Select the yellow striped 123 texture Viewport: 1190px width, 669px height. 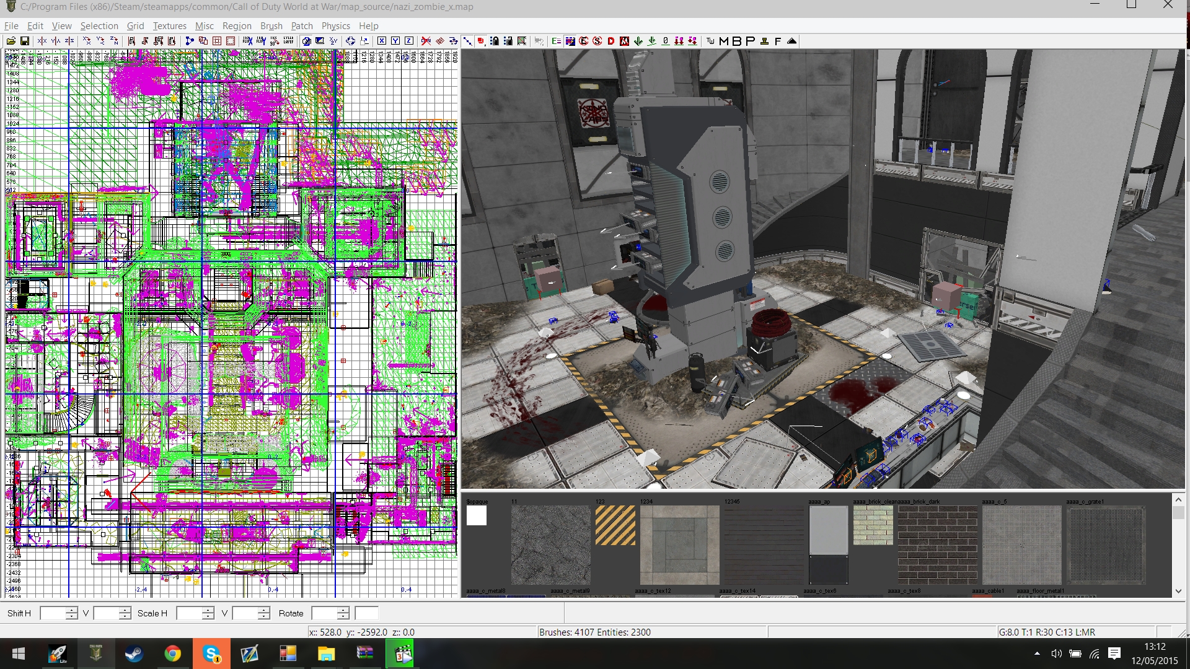pyautogui.click(x=615, y=525)
